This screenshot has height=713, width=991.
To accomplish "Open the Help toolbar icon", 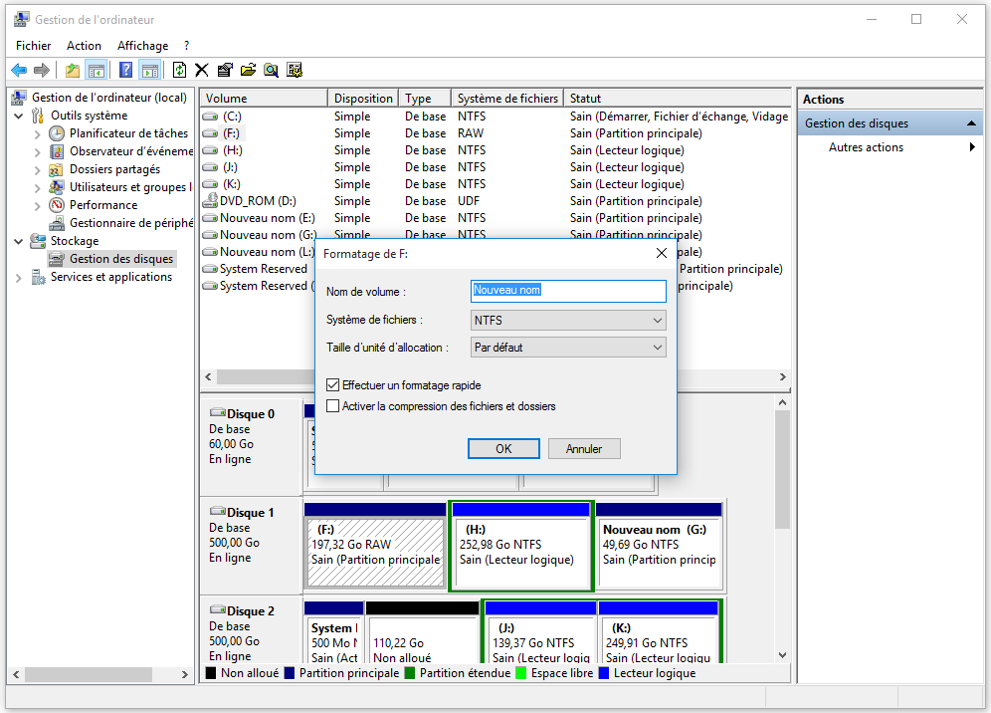I will click(125, 70).
